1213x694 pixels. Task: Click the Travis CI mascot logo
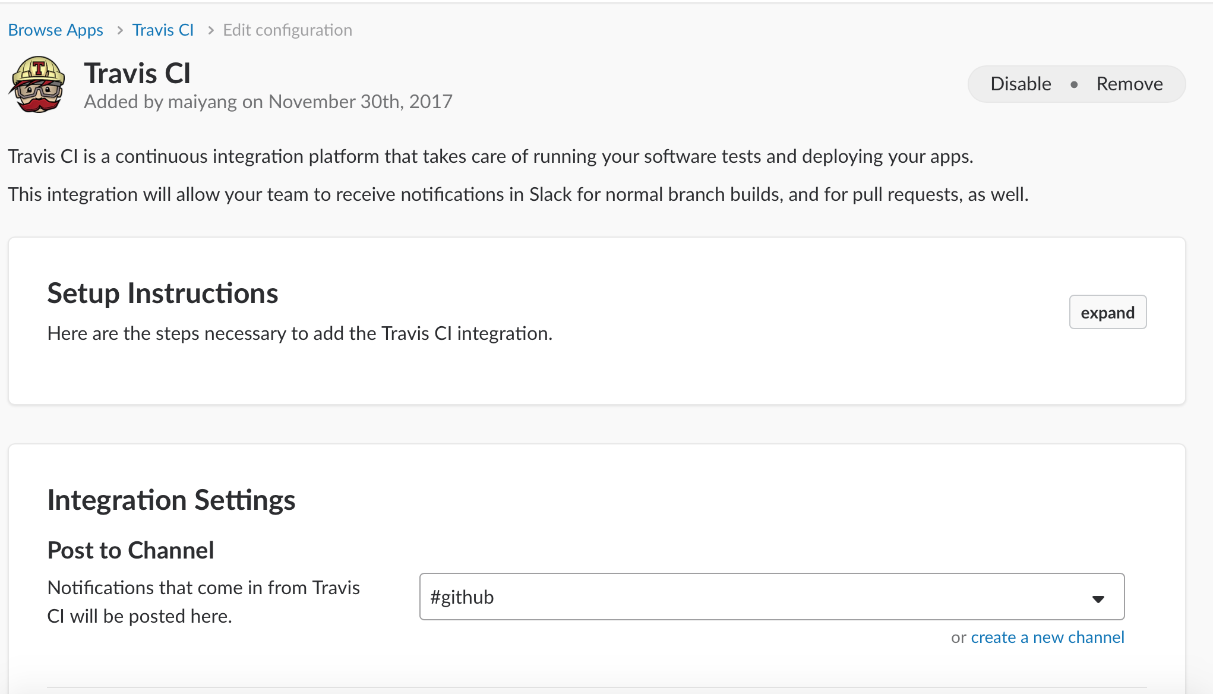click(x=37, y=84)
